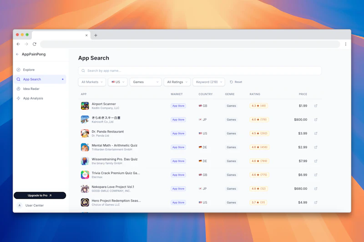The image size is (364, 242).
Task: Reload the page with refresh icon
Action: click(x=35, y=44)
